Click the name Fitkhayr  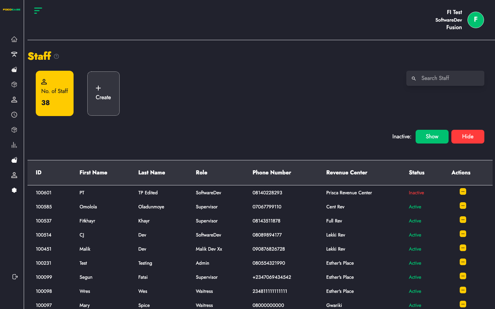(87, 221)
